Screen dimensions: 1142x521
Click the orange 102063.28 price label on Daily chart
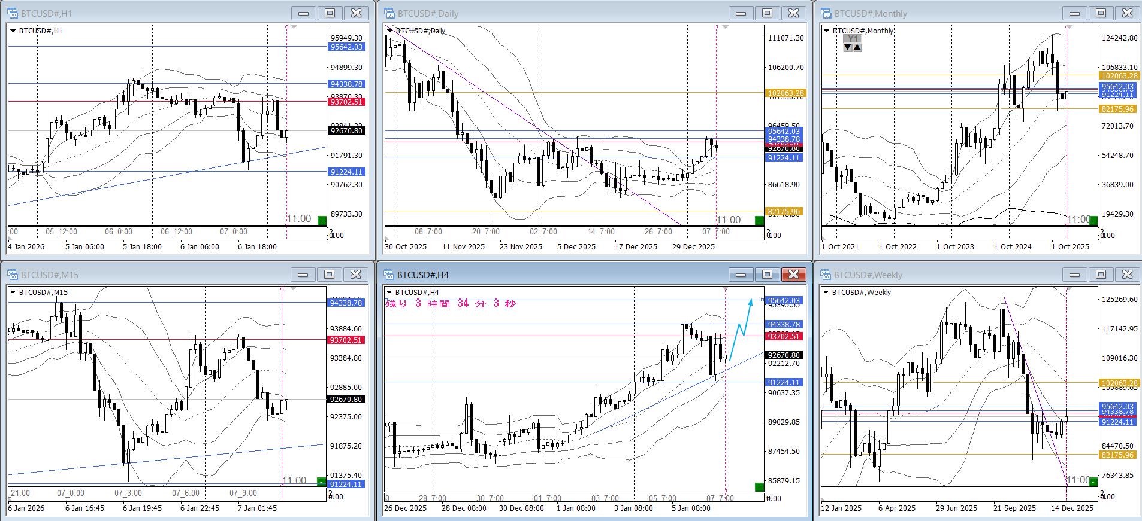pyautogui.click(x=785, y=93)
